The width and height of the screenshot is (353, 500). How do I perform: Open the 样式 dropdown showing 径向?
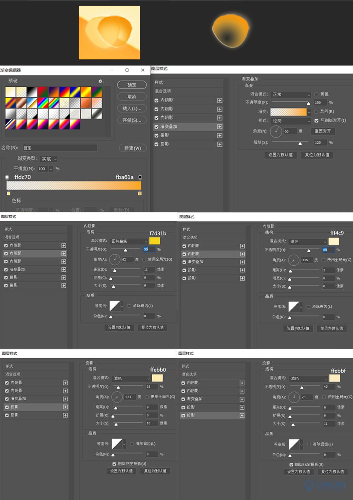290,121
